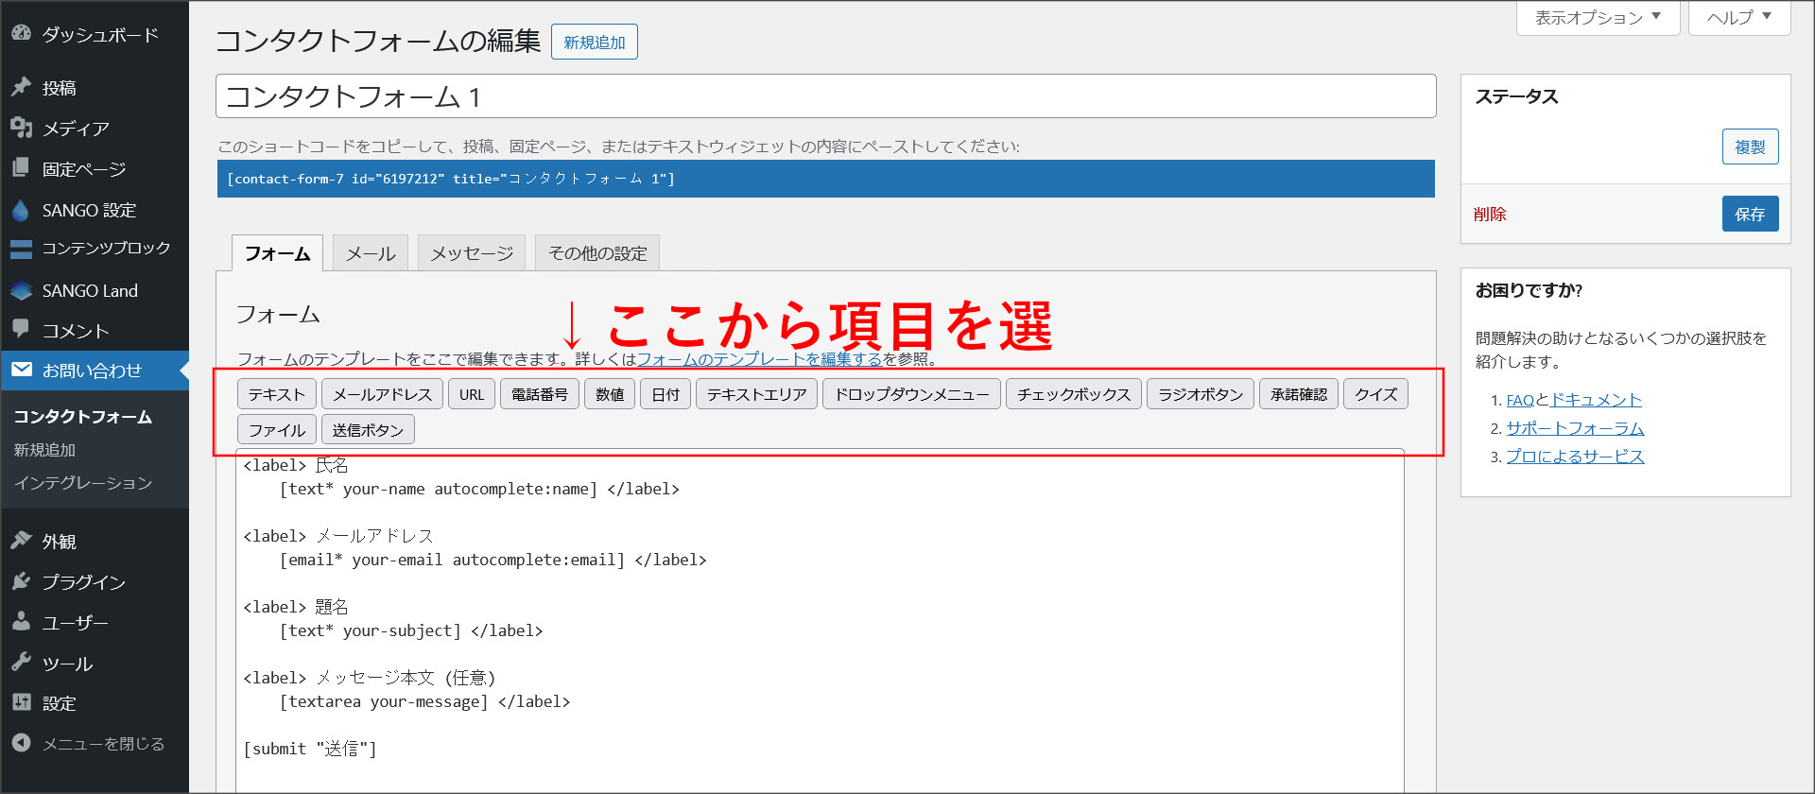Click the Users person icon
The height and width of the screenshot is (794, 1815).
pyautogui.click(x=21, y=622)
